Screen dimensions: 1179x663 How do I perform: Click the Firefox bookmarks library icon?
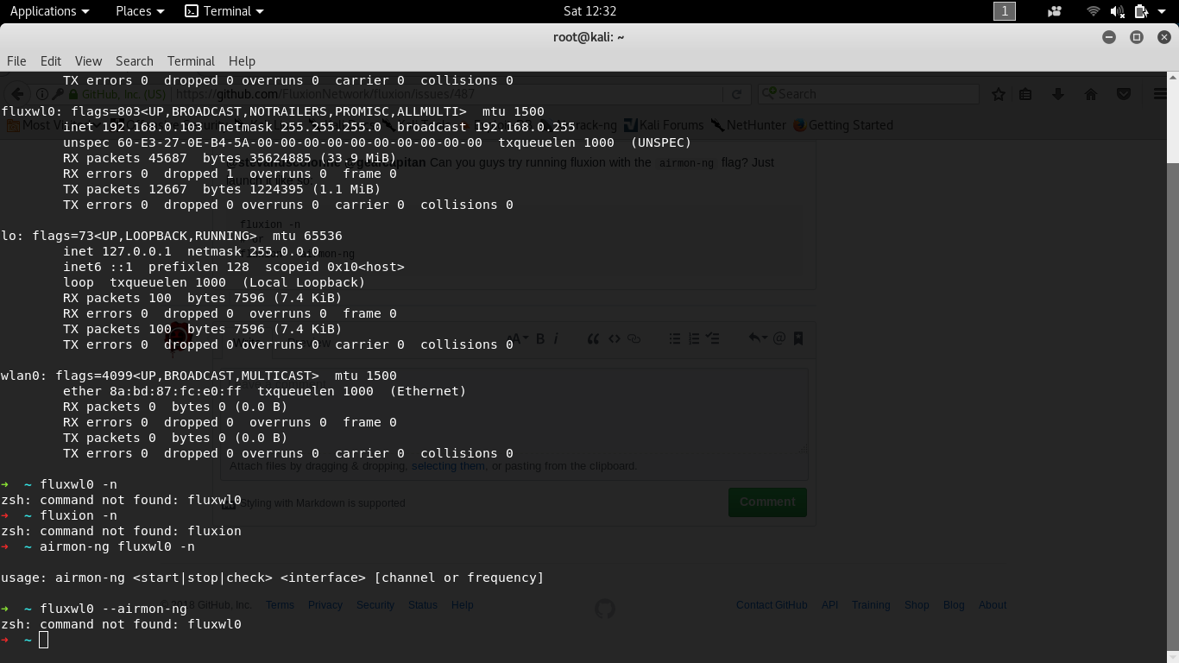point(1025,94)
